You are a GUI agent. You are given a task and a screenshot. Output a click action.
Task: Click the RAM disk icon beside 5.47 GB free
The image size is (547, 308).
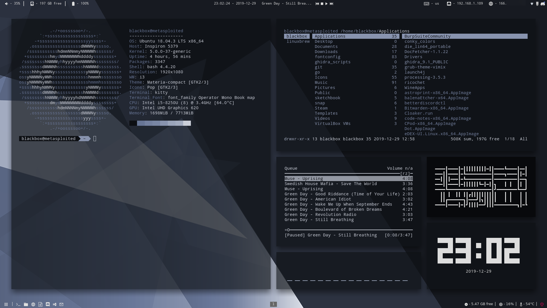point(466,304)
